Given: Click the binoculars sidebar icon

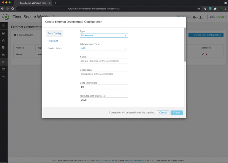Looking at the screenshot, I should tap(3, 55).
